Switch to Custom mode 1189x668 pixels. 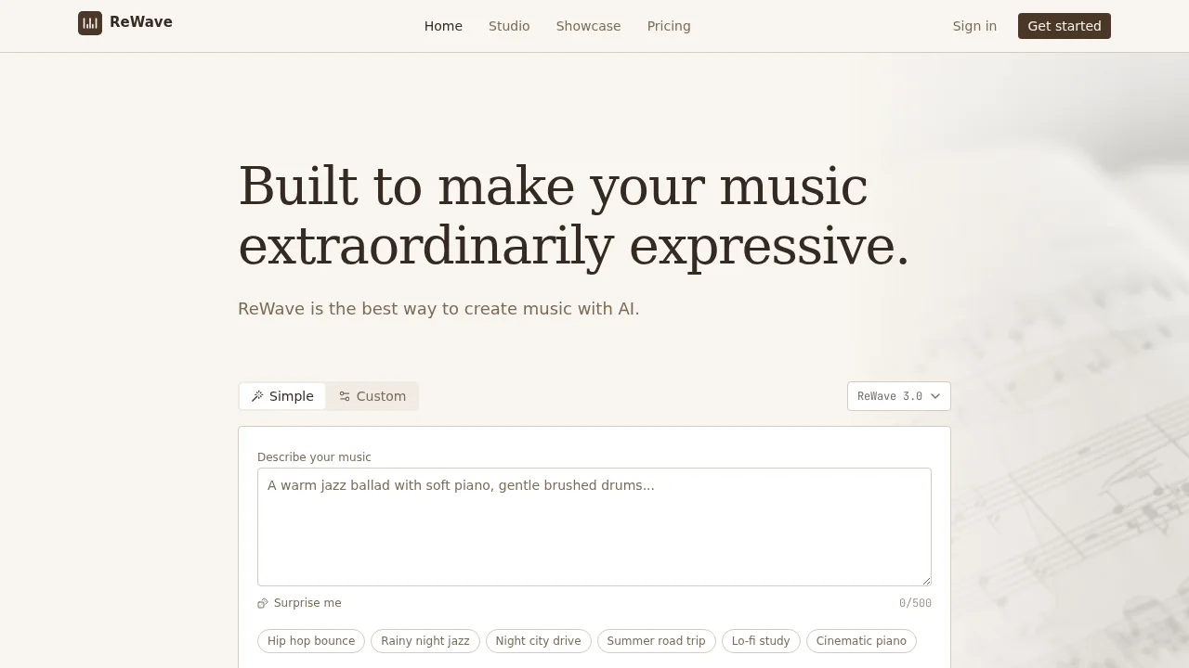coord(372,396)
